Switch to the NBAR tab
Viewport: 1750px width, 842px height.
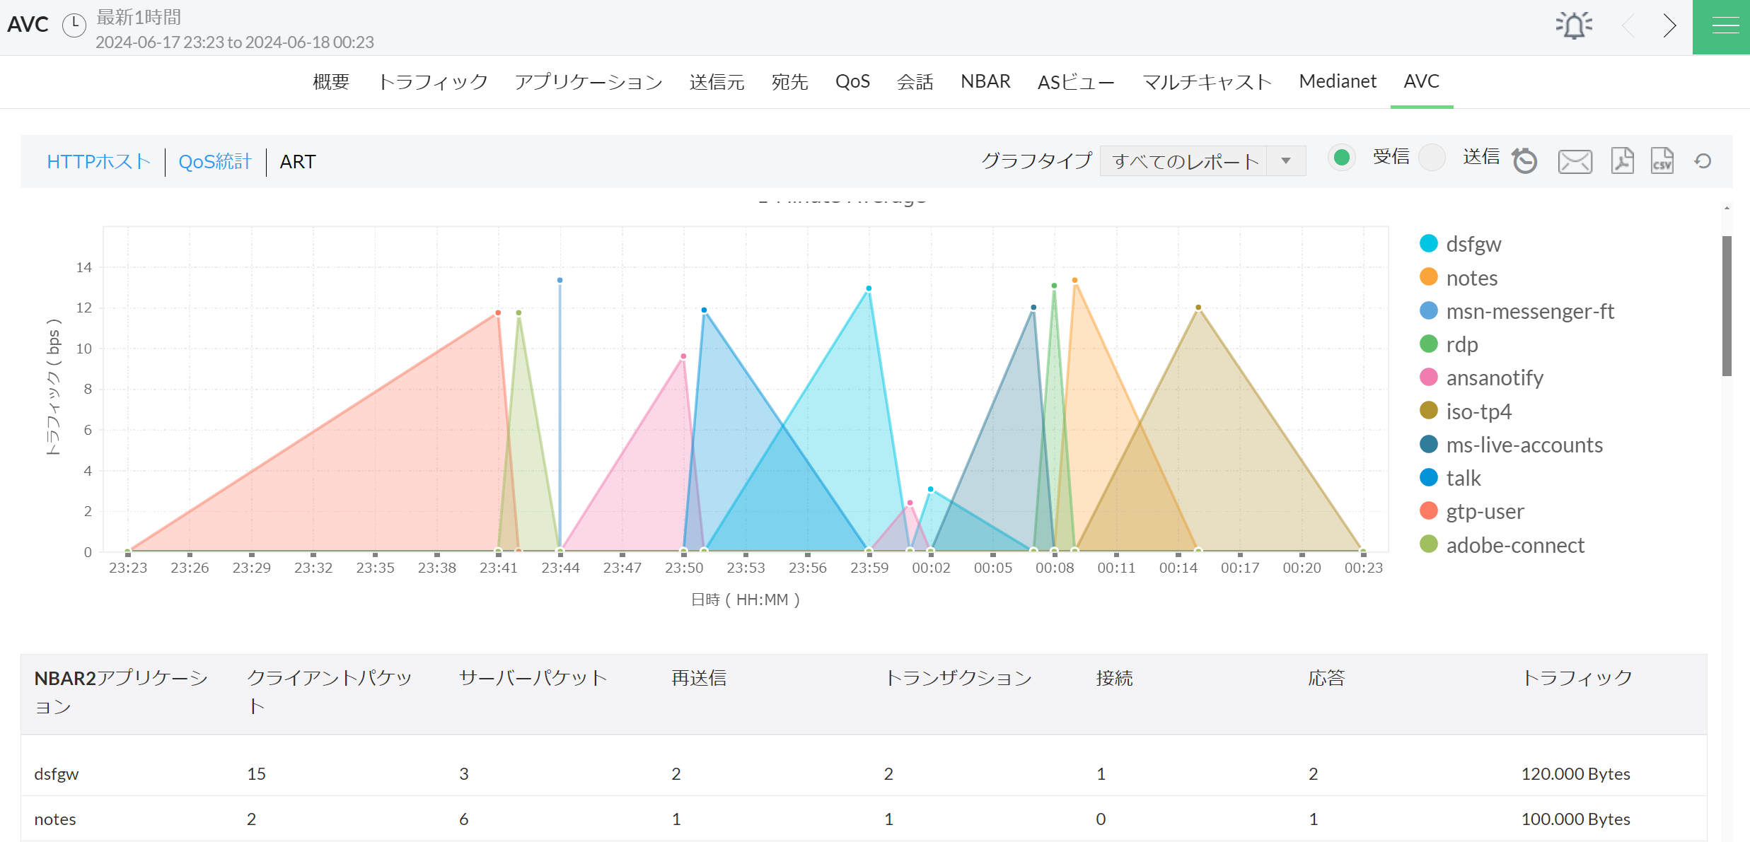click(985, 81)
